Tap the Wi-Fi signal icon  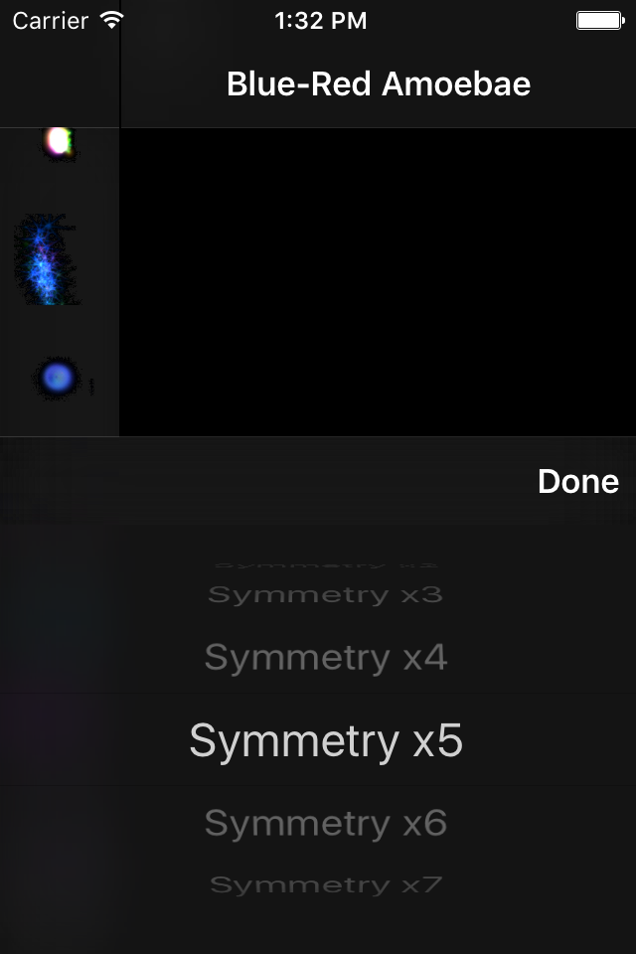pos(112,20)
